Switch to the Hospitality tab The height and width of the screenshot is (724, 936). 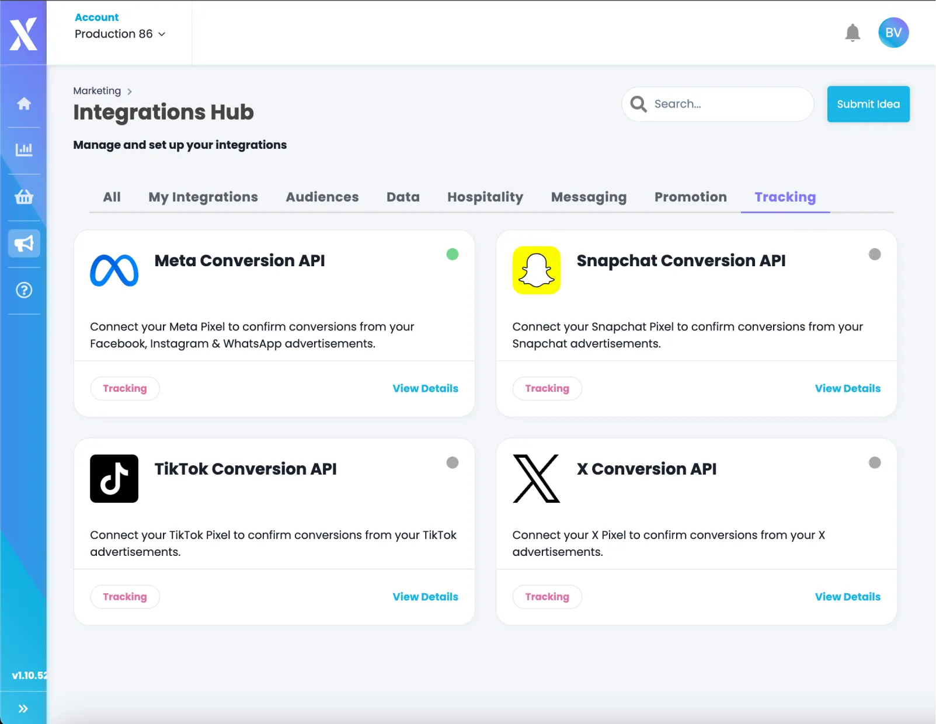point(485,197)
